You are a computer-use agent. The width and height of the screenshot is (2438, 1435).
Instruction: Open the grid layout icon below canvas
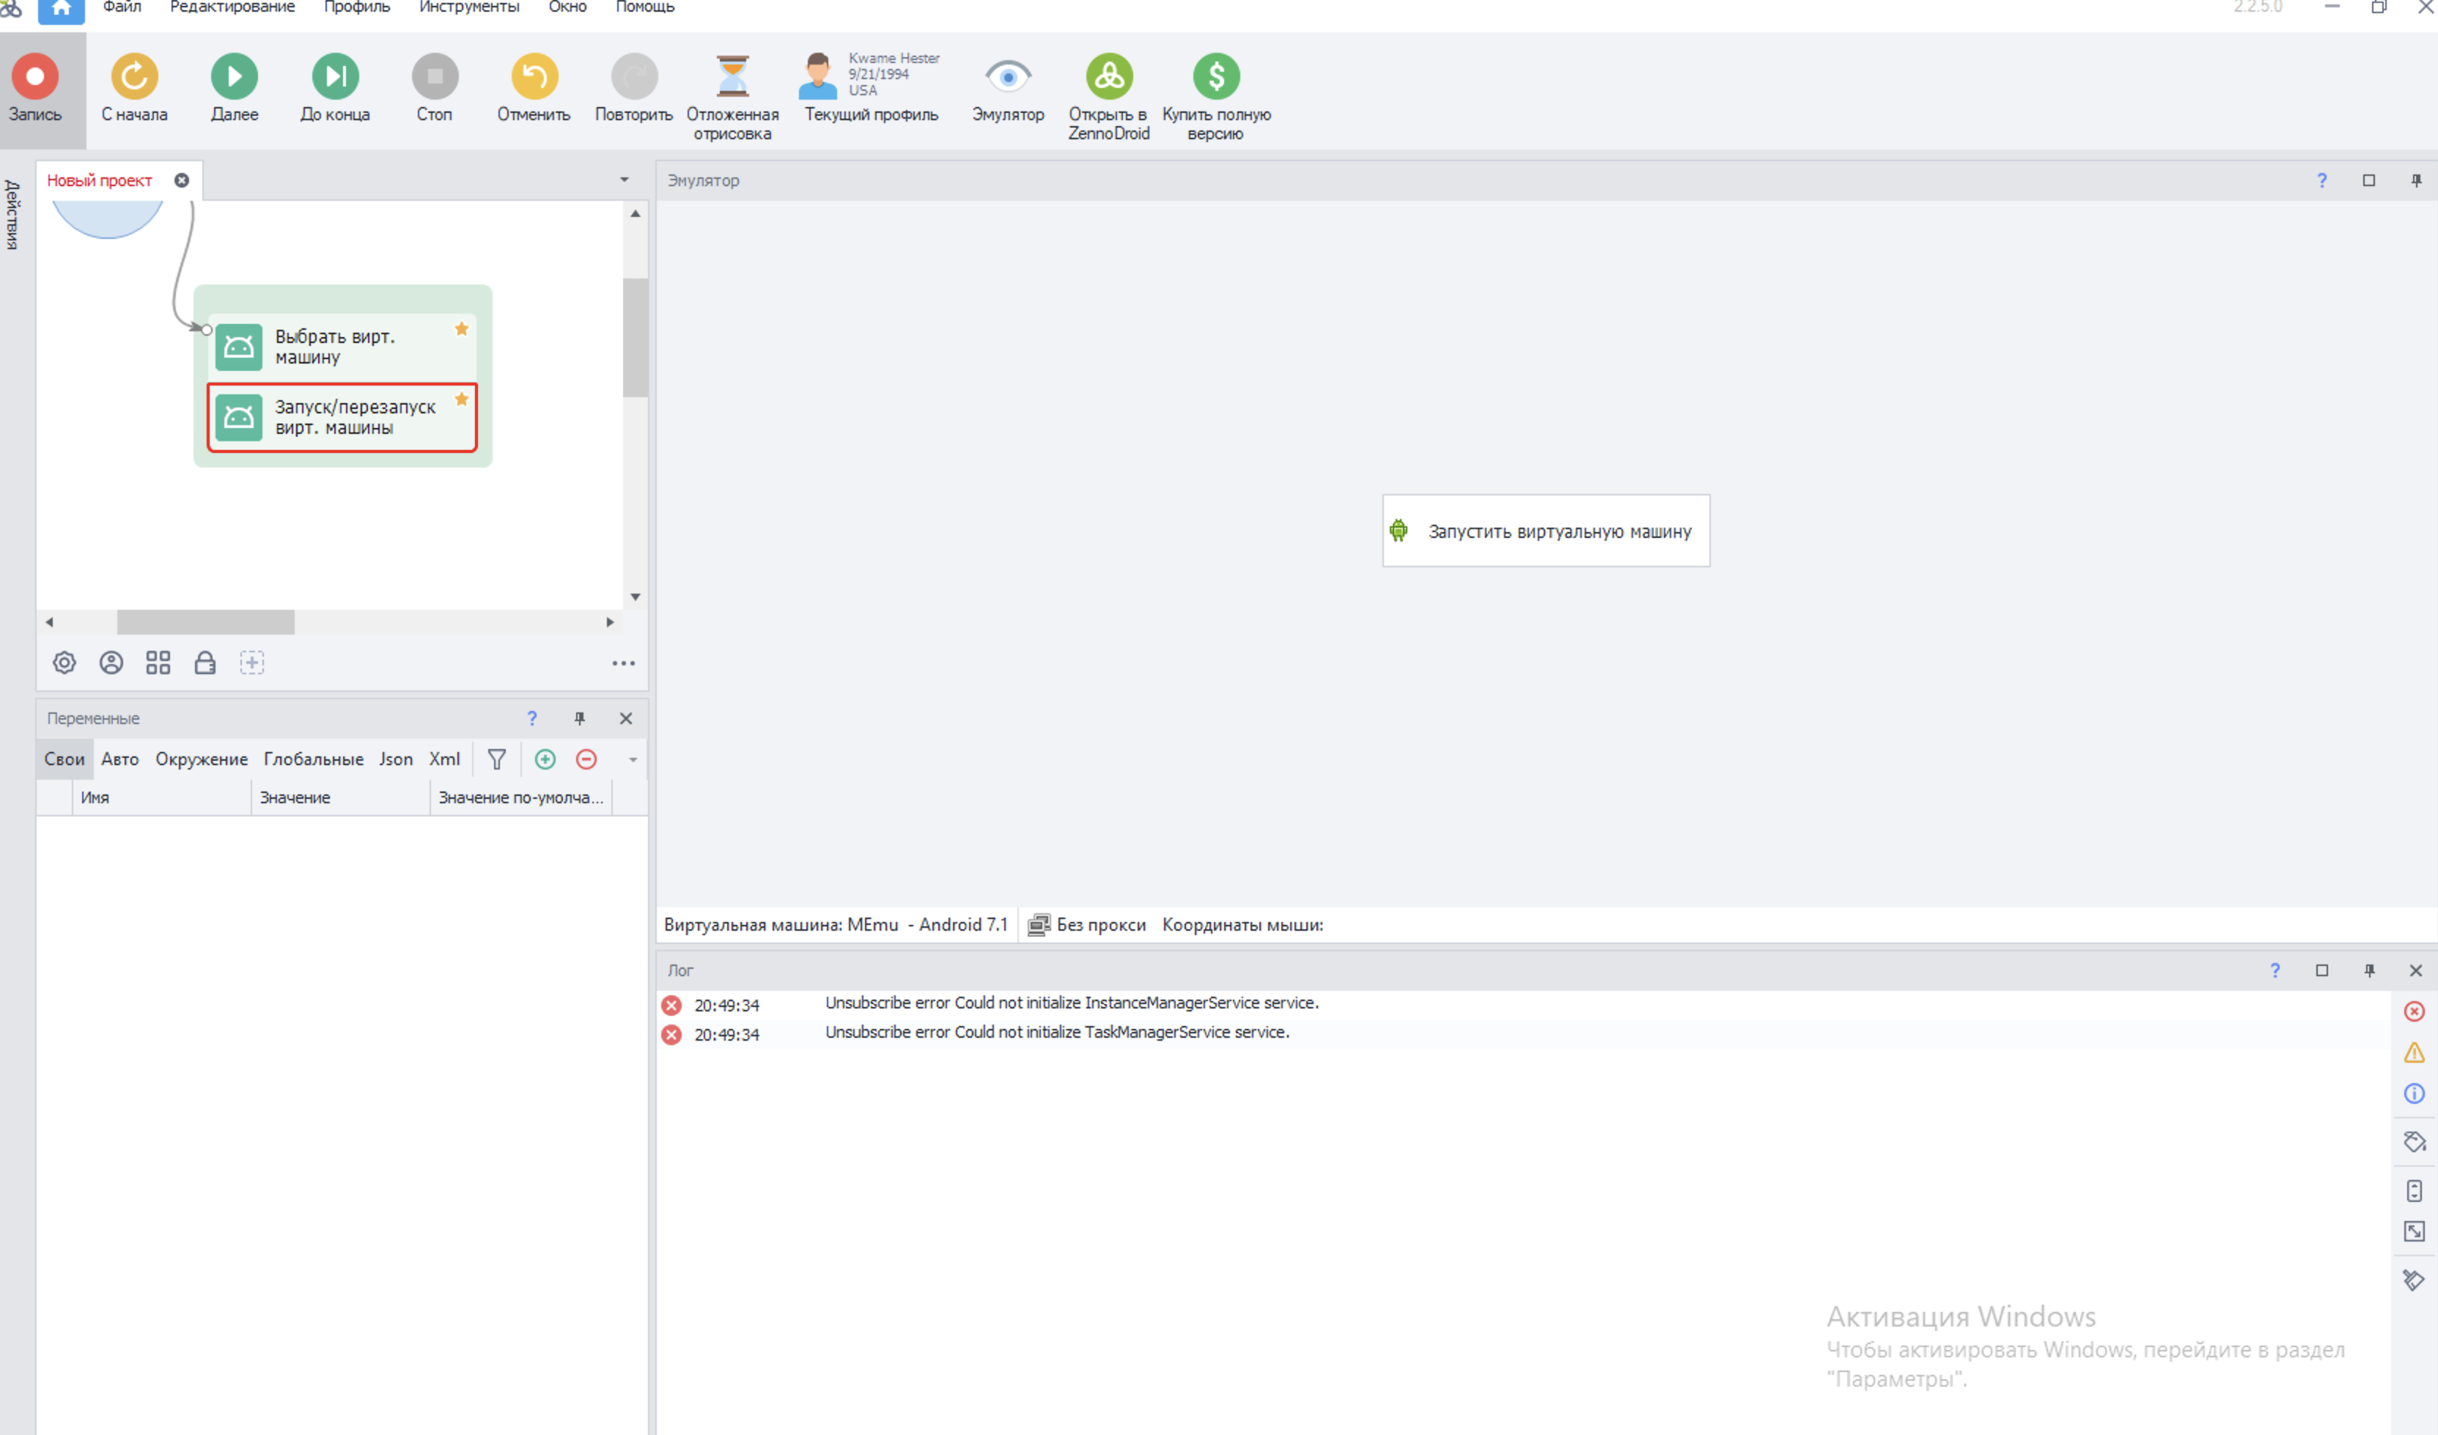[158, 663]
